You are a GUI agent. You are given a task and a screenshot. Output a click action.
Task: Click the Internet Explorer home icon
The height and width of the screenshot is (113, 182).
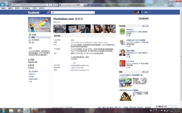coord(174,5)
